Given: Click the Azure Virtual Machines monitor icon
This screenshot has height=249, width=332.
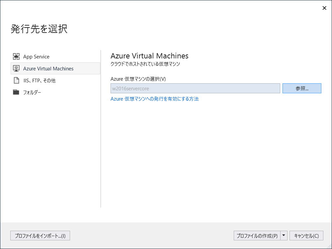Looking at the screenshot, I should tap(16, 68).
